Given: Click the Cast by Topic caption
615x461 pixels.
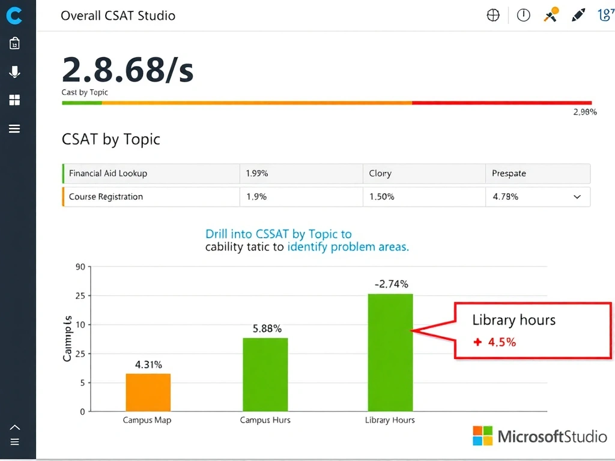Looking at the screenshot, I should pos(85,92).
